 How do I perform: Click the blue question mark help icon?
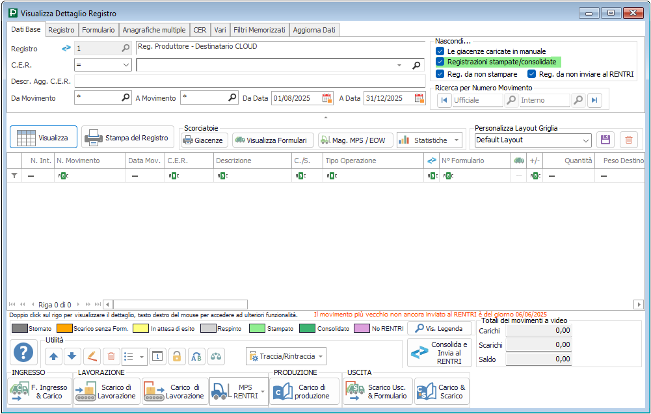(x=24, y=353)
